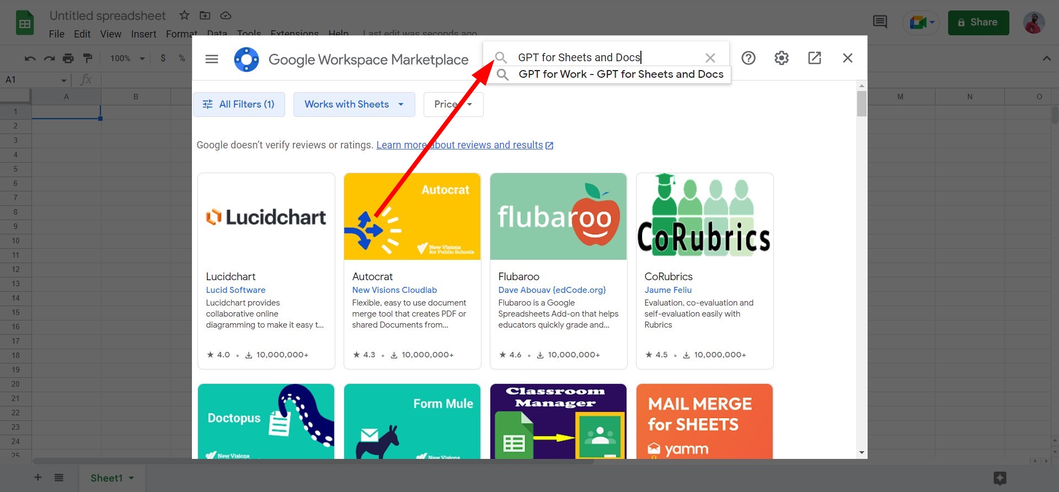The image size is (1059, 492).
Task: Expand the Works with Sheets dropdown
Action: tap(354, 104)
